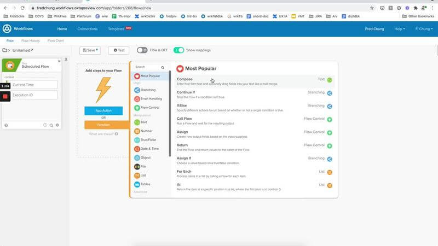Click the Okta Workflows logo icon

pos(7,28)
